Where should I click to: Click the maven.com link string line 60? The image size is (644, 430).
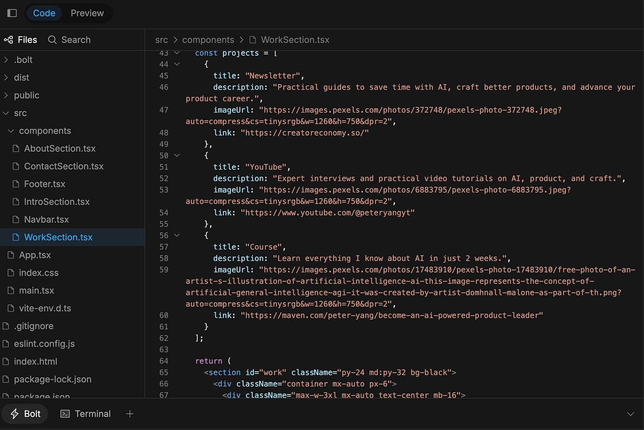point(392,315)
